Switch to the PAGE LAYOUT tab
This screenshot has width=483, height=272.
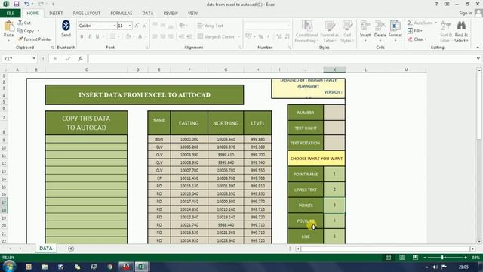[87, 14]
